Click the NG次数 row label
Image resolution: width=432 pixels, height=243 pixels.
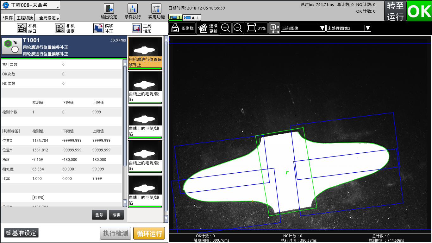point(9,83)
